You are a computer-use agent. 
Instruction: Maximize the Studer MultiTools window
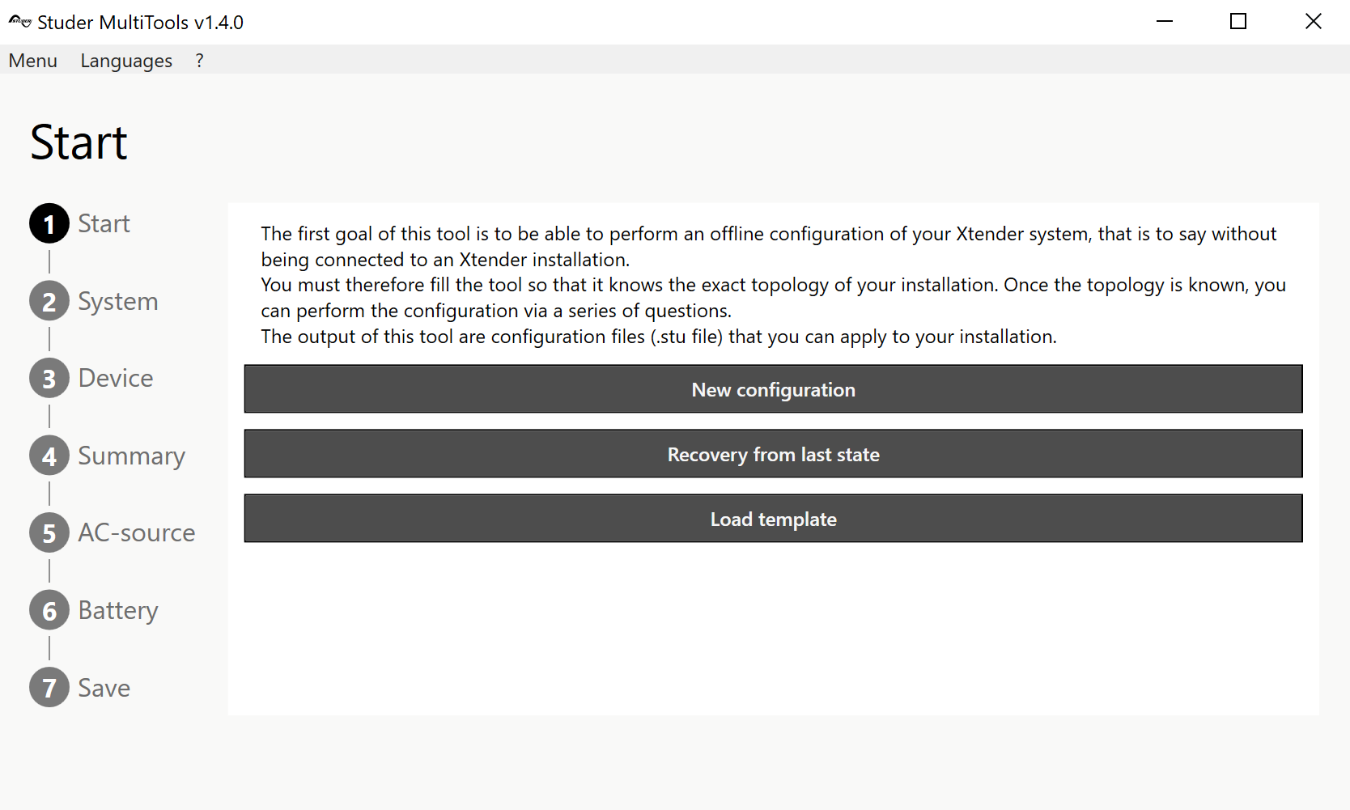tap(1238, 22)
